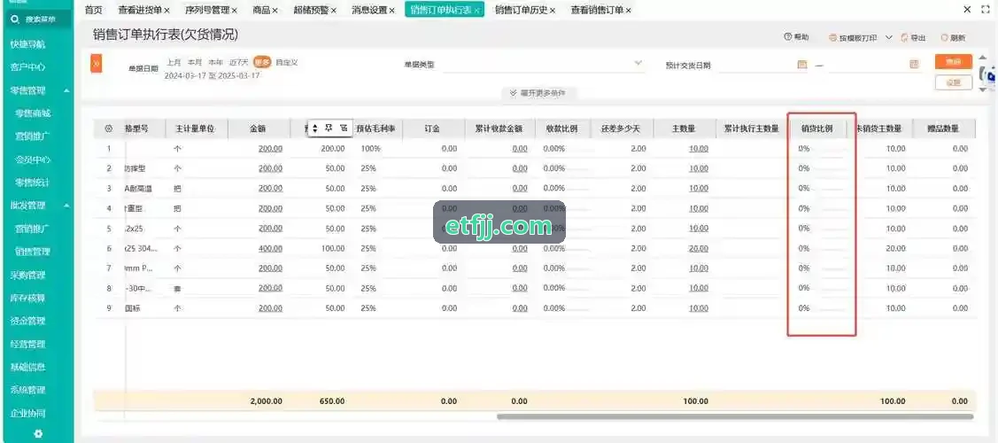The image size is (998, 443).
Task: Select the 自定义 date filter
Action: [x=286, y=62]
